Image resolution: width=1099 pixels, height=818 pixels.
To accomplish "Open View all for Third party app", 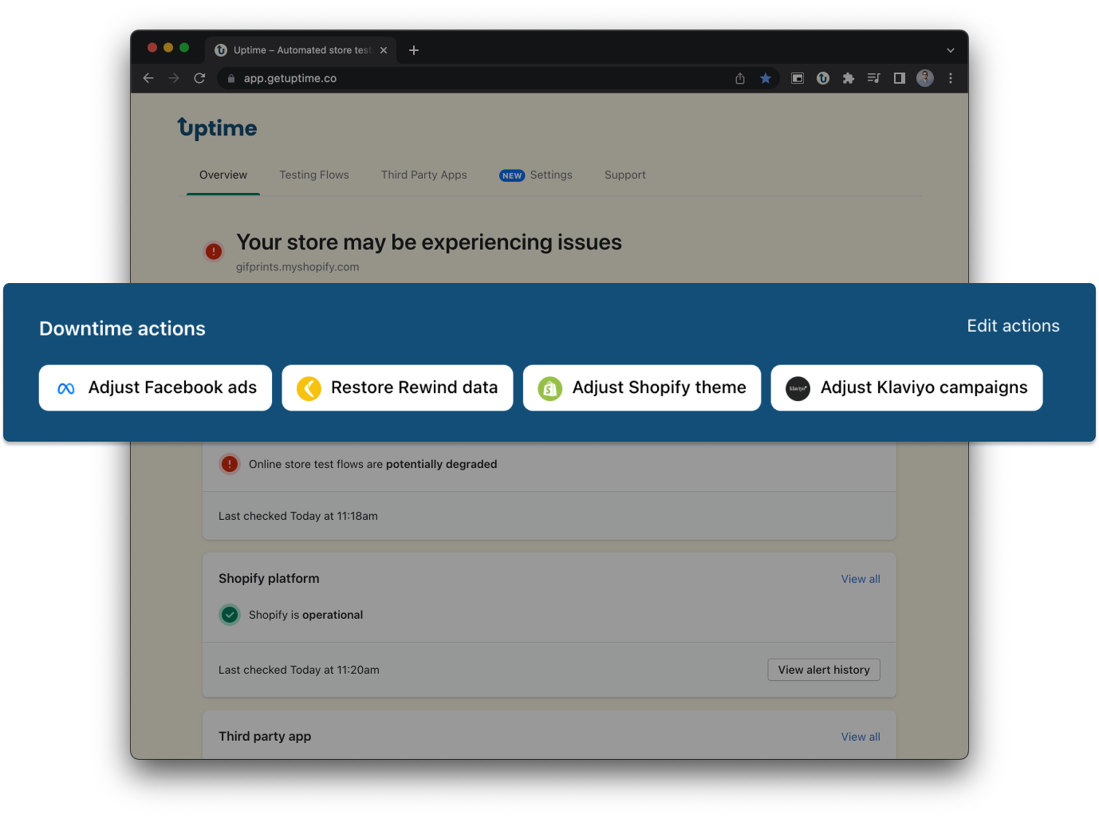I will pos(861,737).
